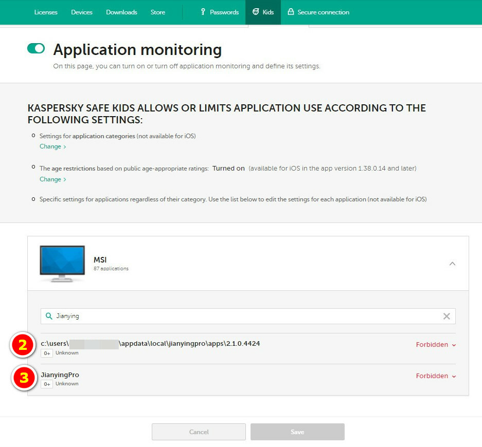Click the Kids face icon

tap(256, 12)
